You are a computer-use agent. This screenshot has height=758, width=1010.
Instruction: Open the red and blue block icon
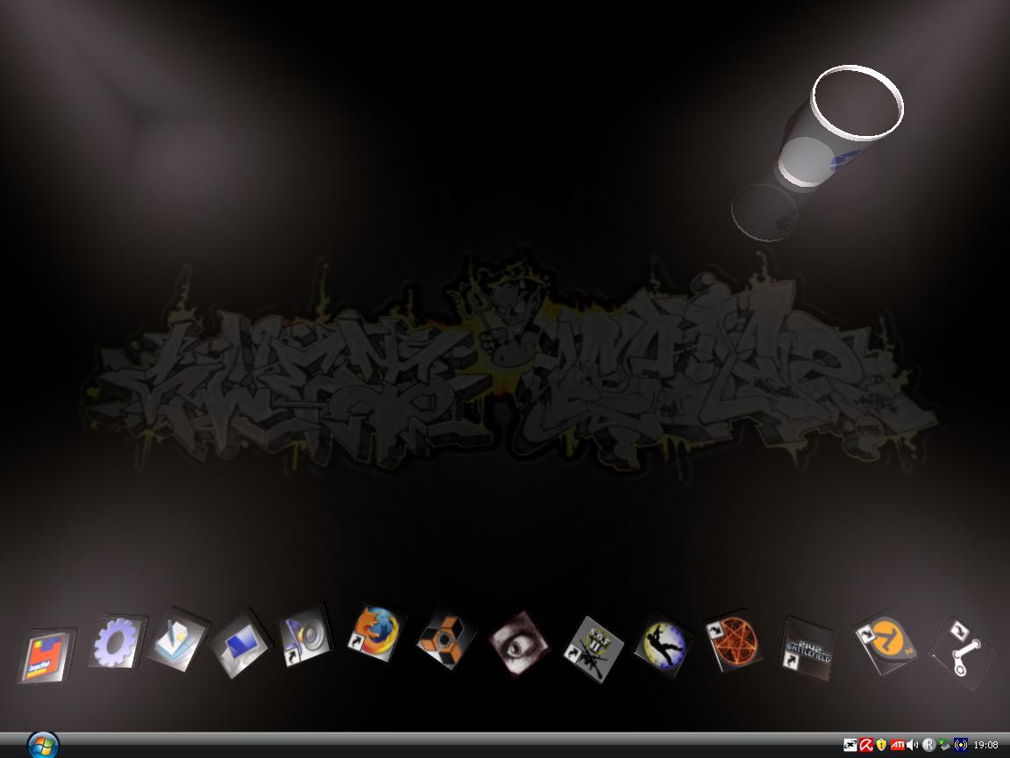point(46,654)
